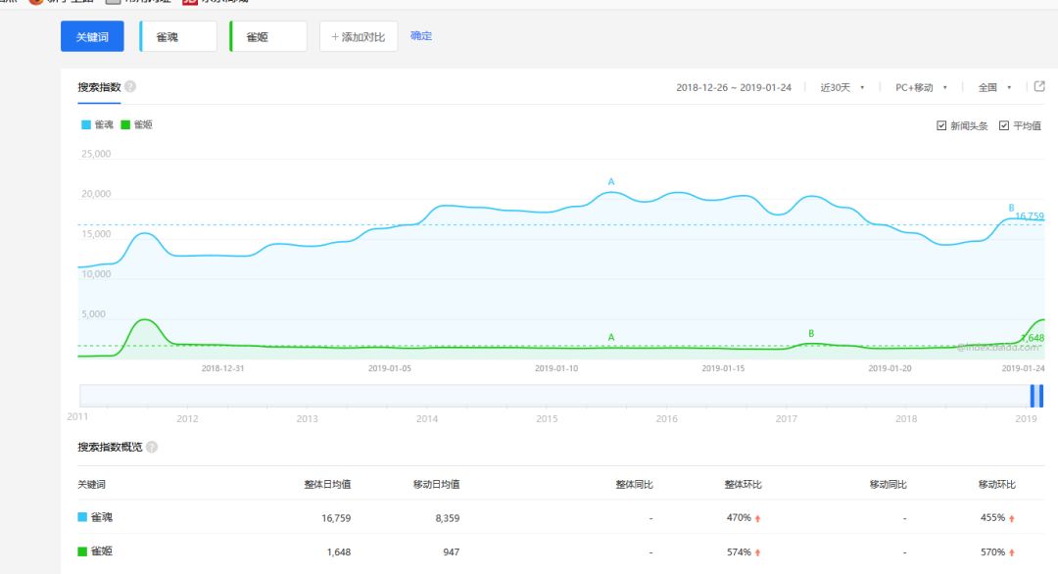Expand the 近30天 period dropdown
Viewport: 1058px width, 574px height.
842,88
